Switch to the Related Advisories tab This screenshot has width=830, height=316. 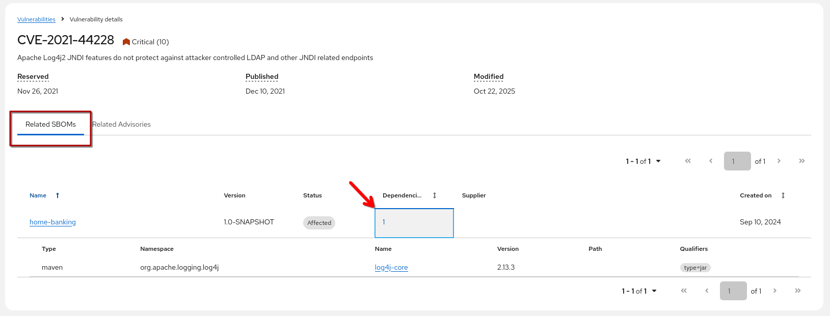click(121, 124)
